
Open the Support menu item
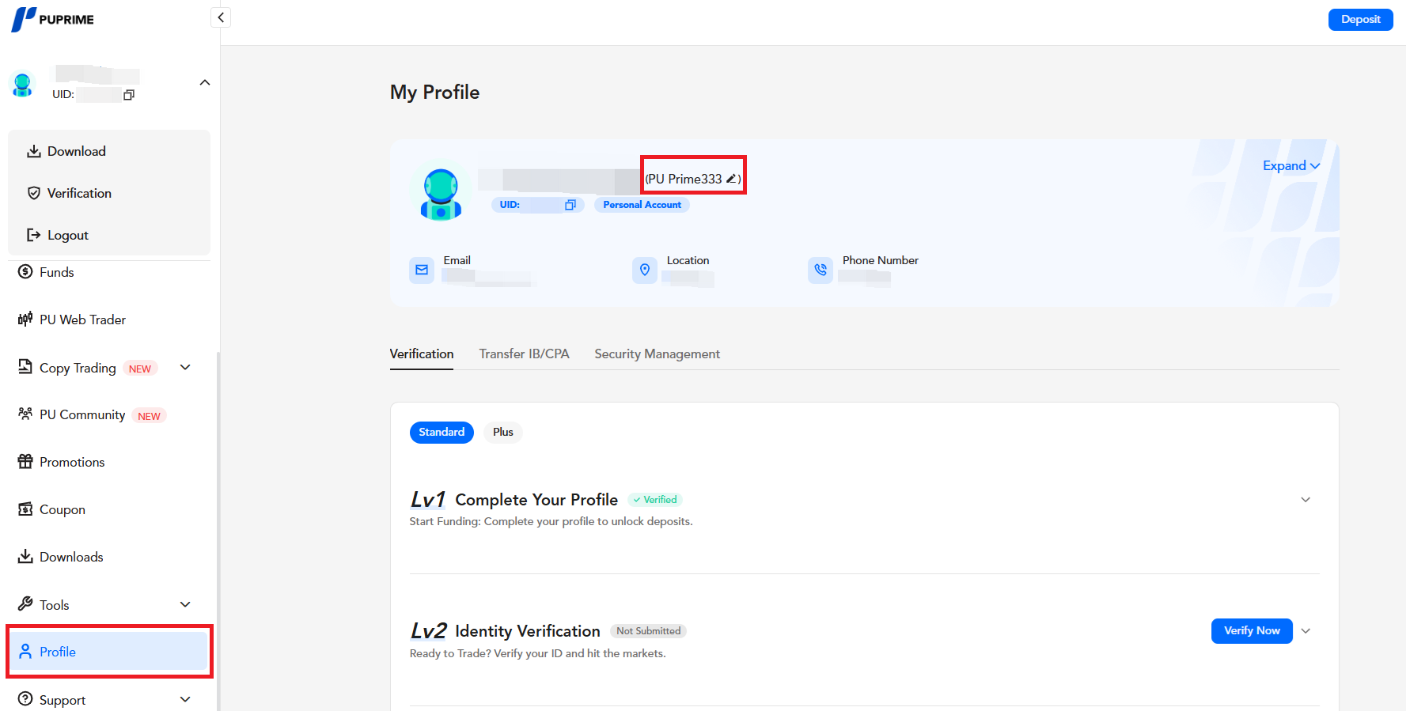[x=63, y=700]
